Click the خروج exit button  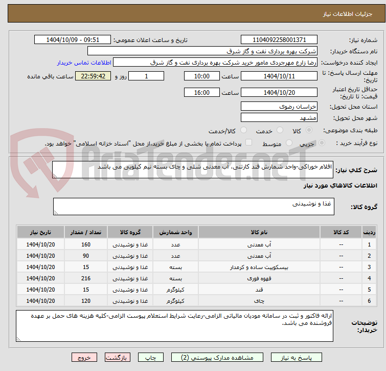pyautogui.click(x=84, y=358)
